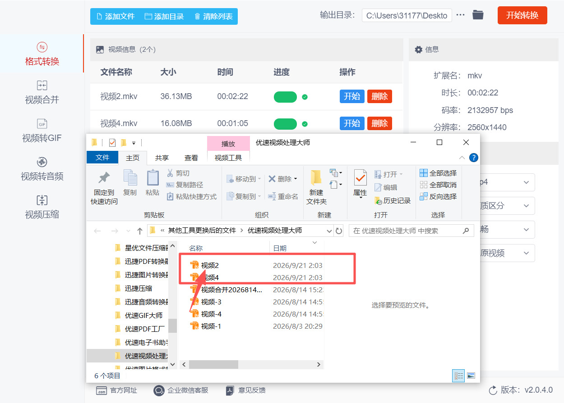Click 历史记录 in the ribbon

393,200
